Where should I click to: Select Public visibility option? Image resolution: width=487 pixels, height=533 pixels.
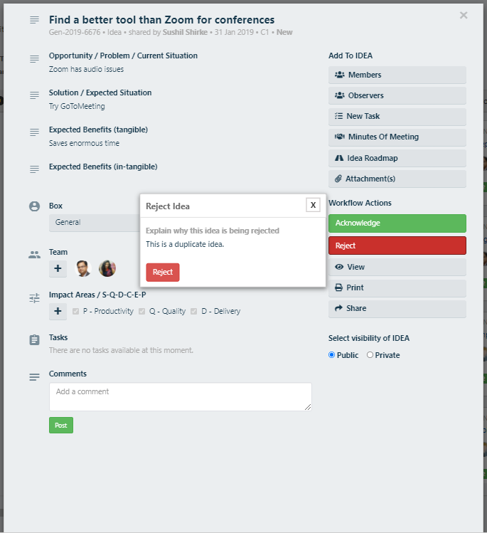pyautogui.click(x=332, y=355)
